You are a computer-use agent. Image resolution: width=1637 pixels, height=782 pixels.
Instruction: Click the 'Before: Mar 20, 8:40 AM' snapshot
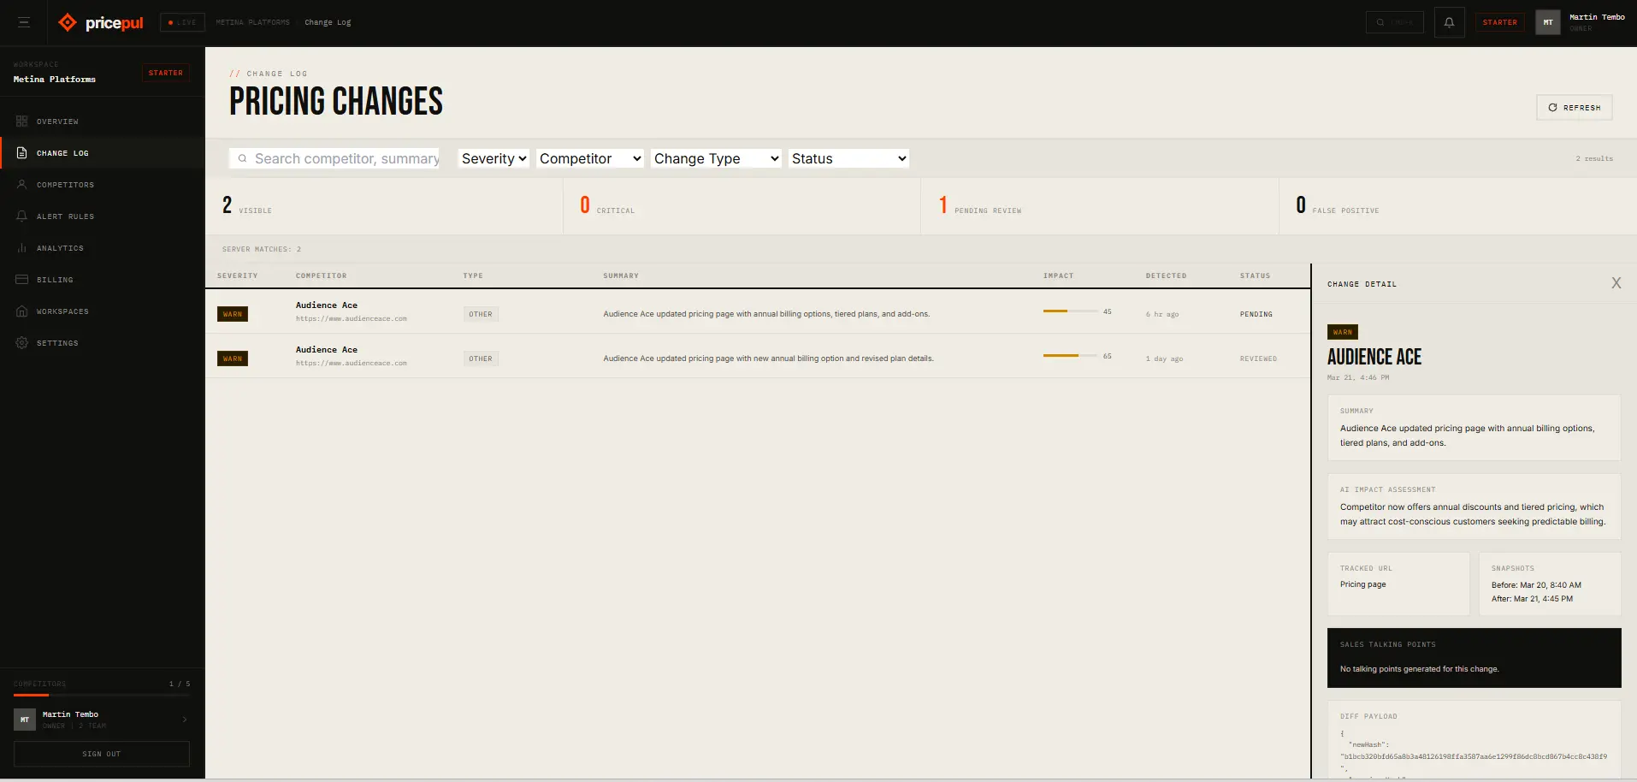pyautogui.click(x=1536, y=585)
